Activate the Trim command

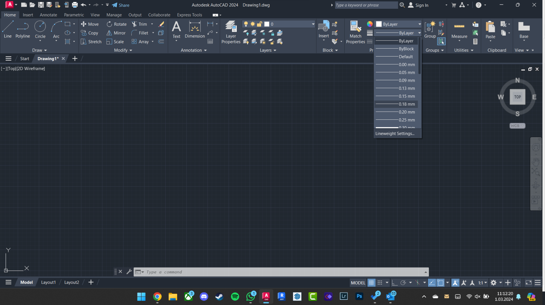139,24
